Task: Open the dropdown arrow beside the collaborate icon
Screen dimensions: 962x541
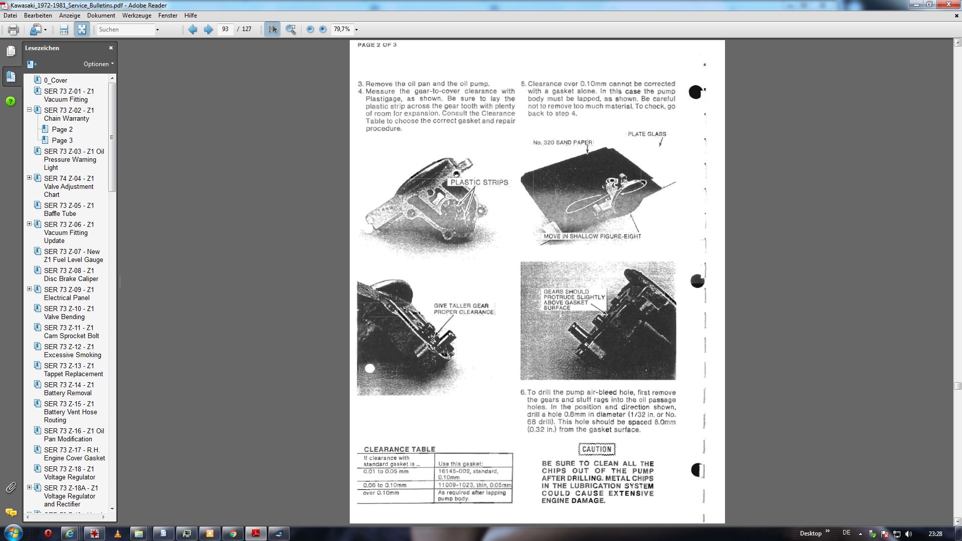Action: (x=45, y=30)
